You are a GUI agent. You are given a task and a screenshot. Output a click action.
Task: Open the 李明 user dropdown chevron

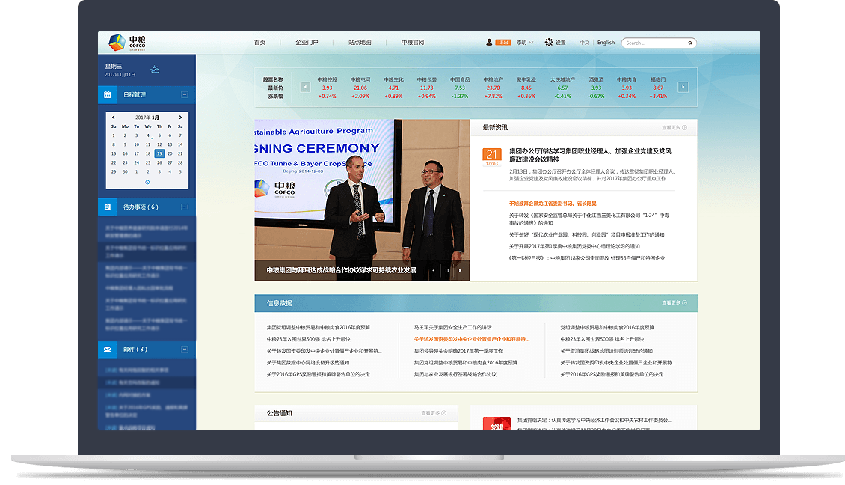pyautogui.click(x=531, y=43)
